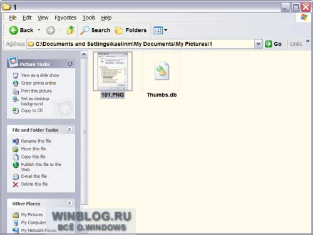The height and width of the screenshot is (235, 313).
Task: Open My Computer in Other Places
Action: 33,222
